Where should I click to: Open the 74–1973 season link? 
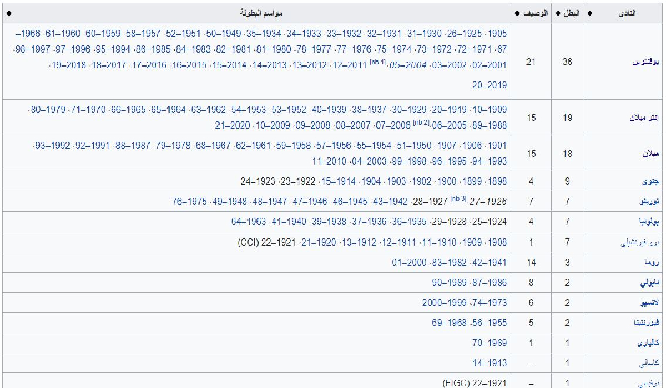(490, 303)
